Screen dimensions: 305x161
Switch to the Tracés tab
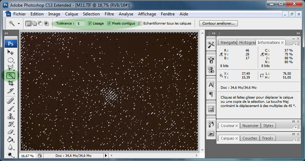tap(267, 138)
